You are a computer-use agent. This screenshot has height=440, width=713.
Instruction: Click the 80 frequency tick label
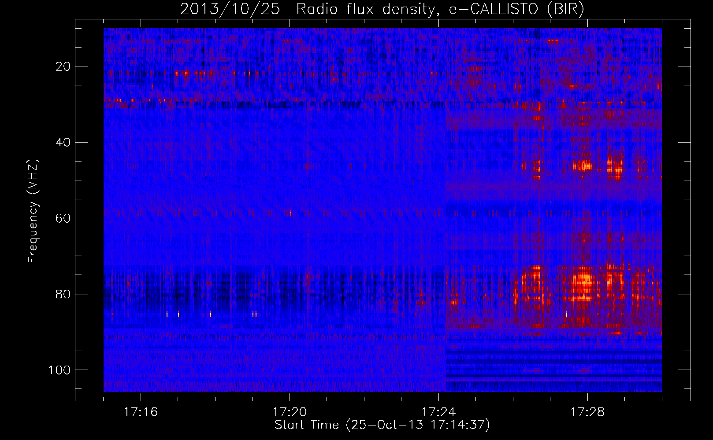[63, 294]
